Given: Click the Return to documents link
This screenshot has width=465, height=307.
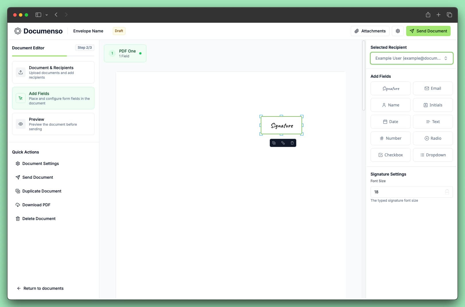Looking at the screenshot, I should pyautogui.click(x=40, y=288).
